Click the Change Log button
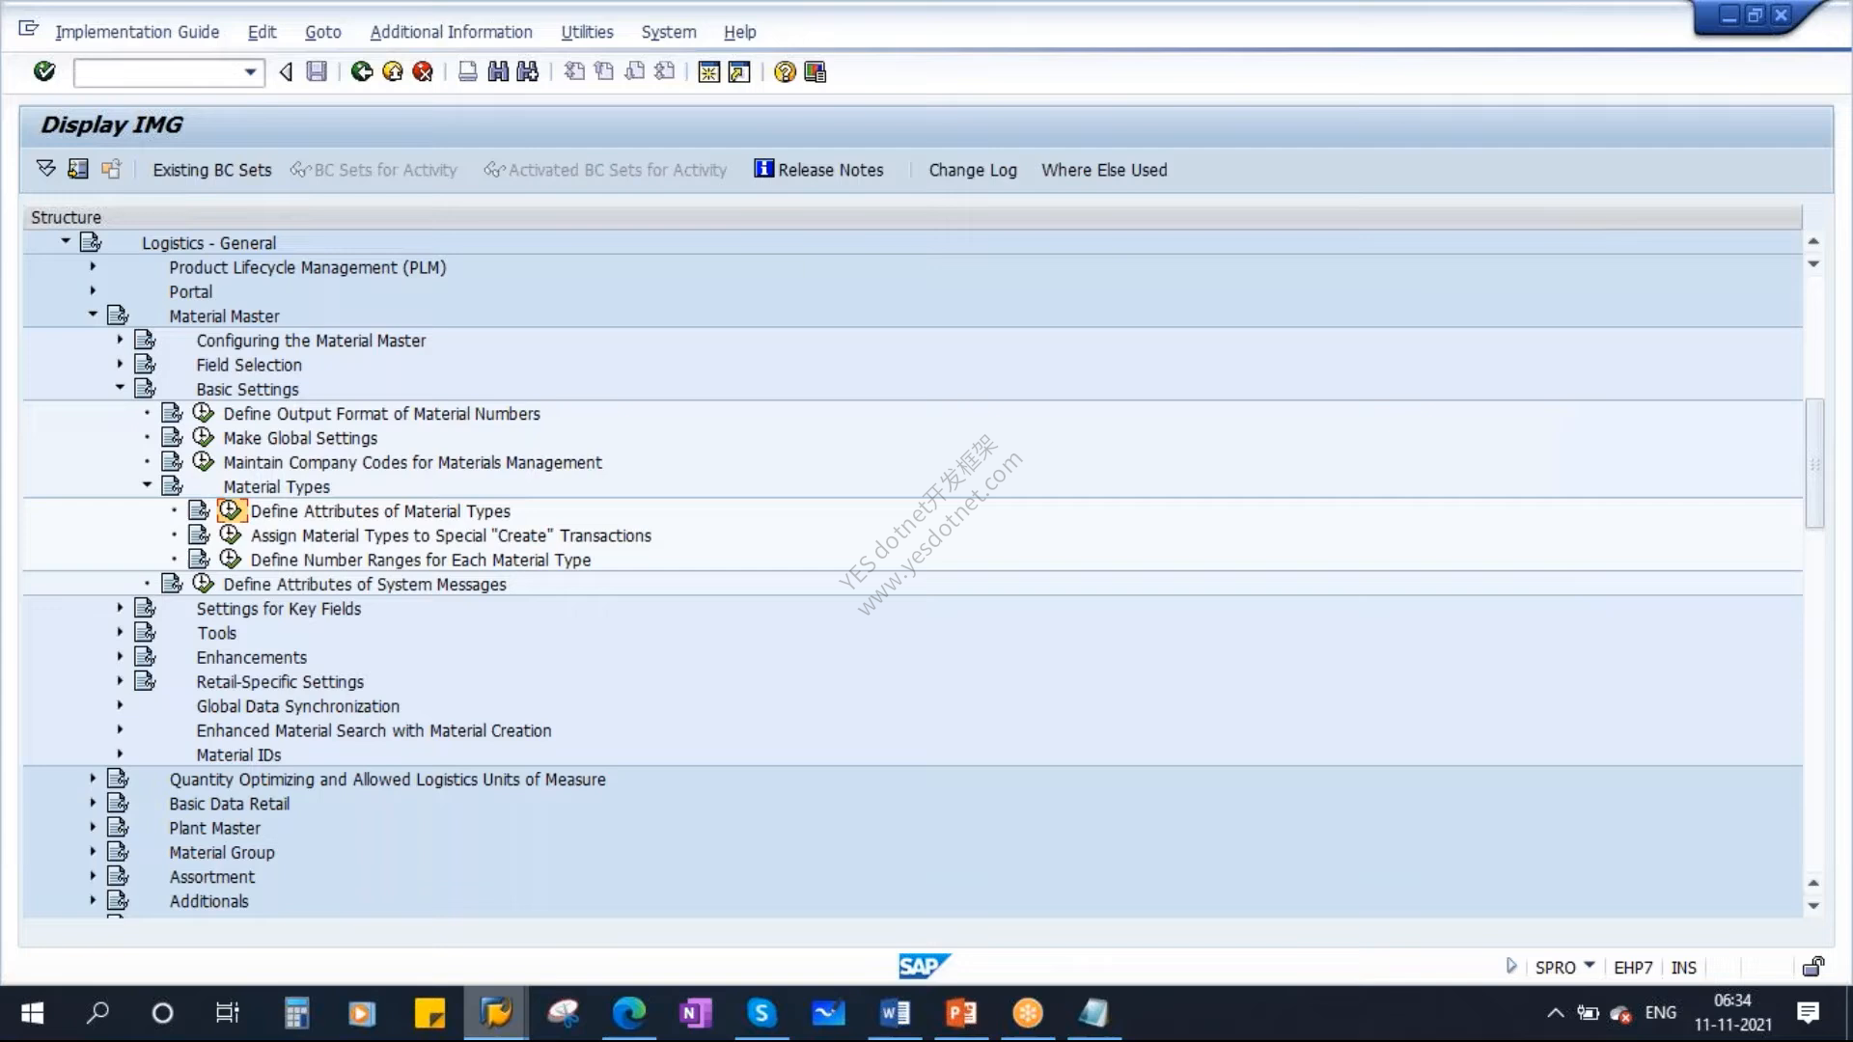The height and width of the screenshot is (1042, 1853). [x=973, y=170]
